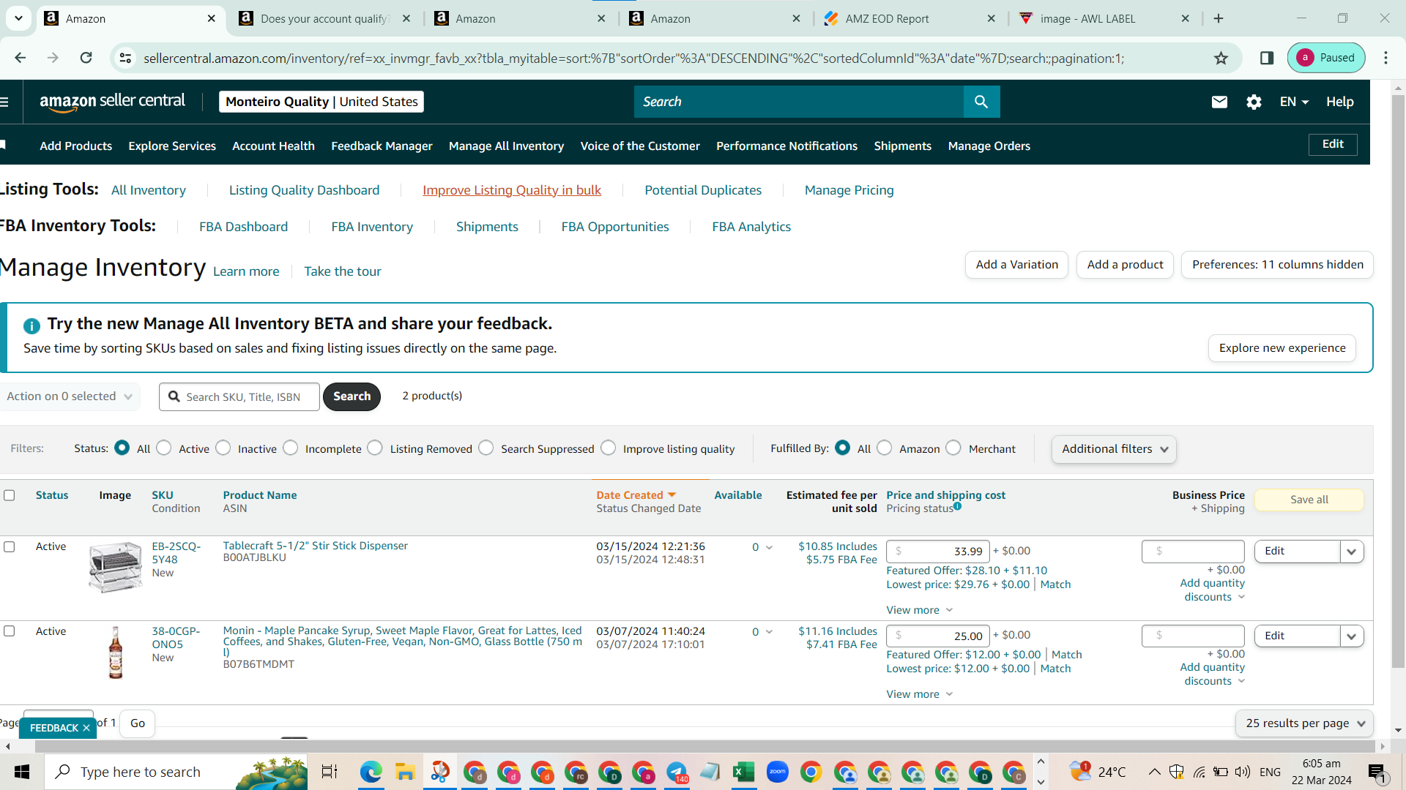The width and height of the screenshot is (1406, 790).
Task: Open the Listing Quality Dashboard link
Action: 304,190
